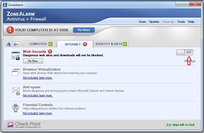Switch to the COMPUTER tab
This screenshot has height=133, width=204.
[x=39, y=44]
